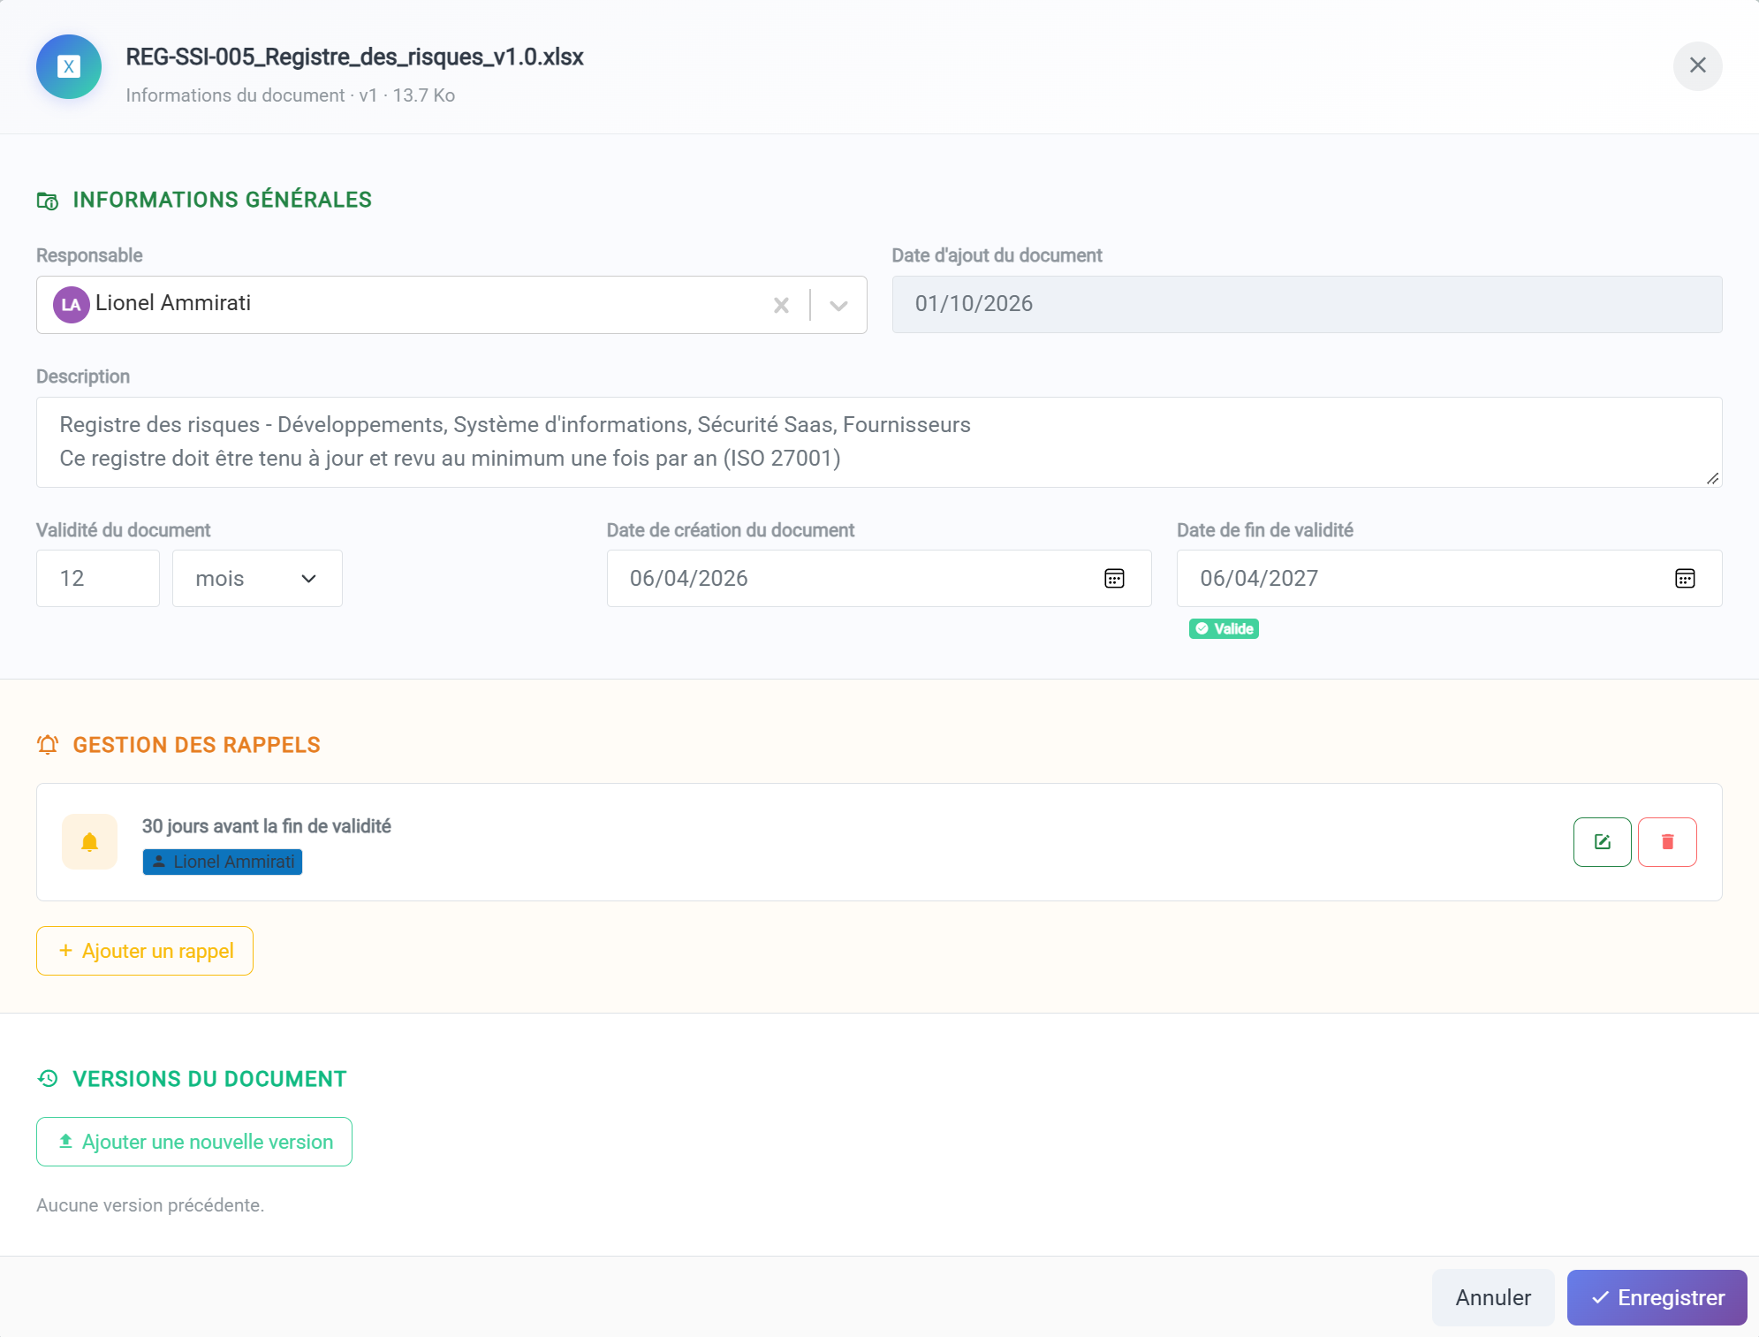
Task: Click the '30 jours avant la fin de validité' text
Action: click(x=267, y=826)
